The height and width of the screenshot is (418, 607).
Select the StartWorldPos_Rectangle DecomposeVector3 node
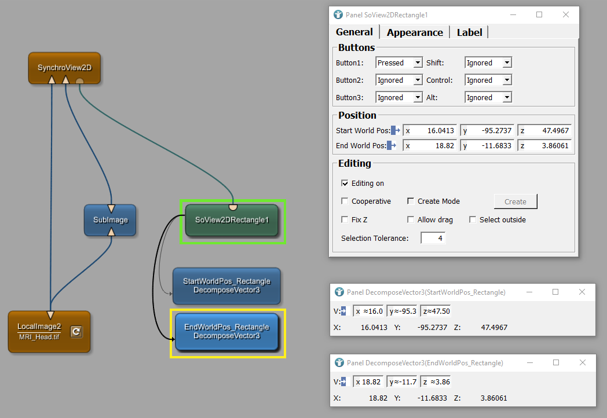(226, 285)
